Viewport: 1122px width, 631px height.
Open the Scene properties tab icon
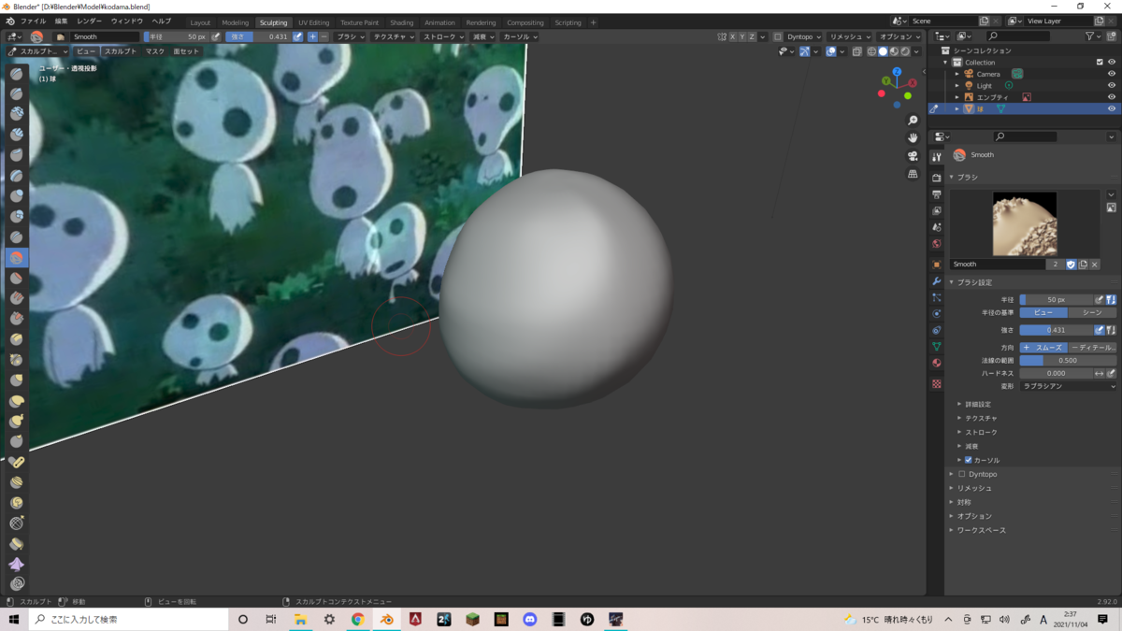coord(937,227)
